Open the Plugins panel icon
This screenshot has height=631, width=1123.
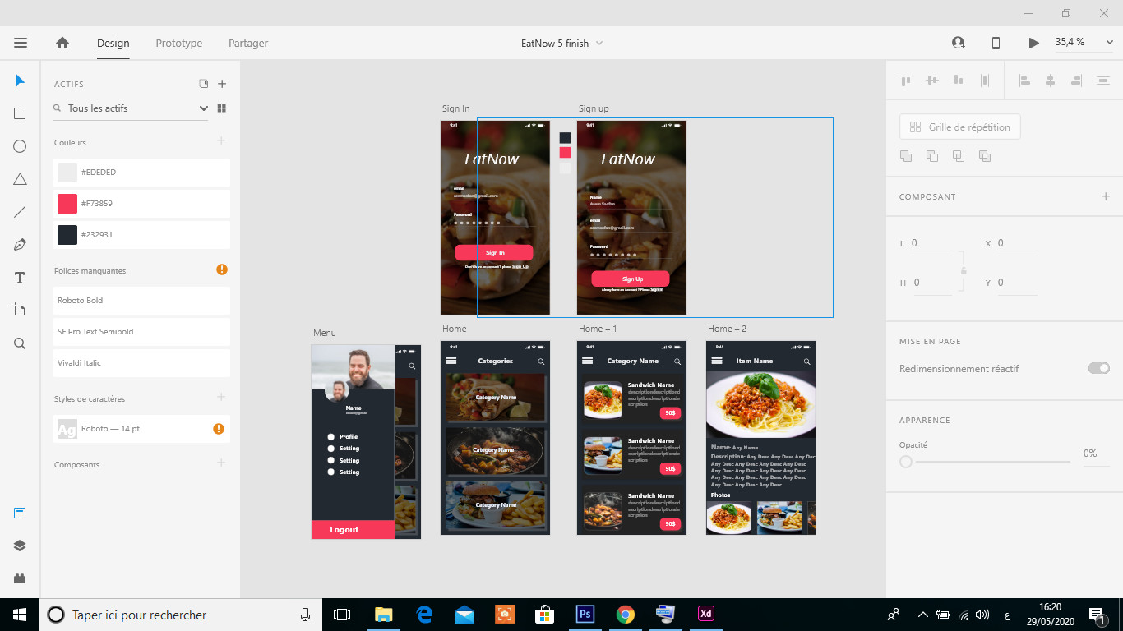pos(20,578)
